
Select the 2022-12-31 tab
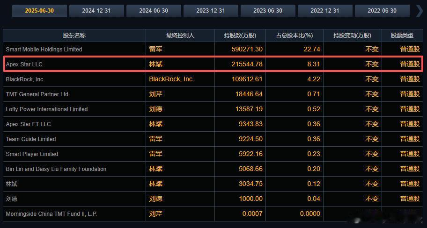[x=325, y=11]
